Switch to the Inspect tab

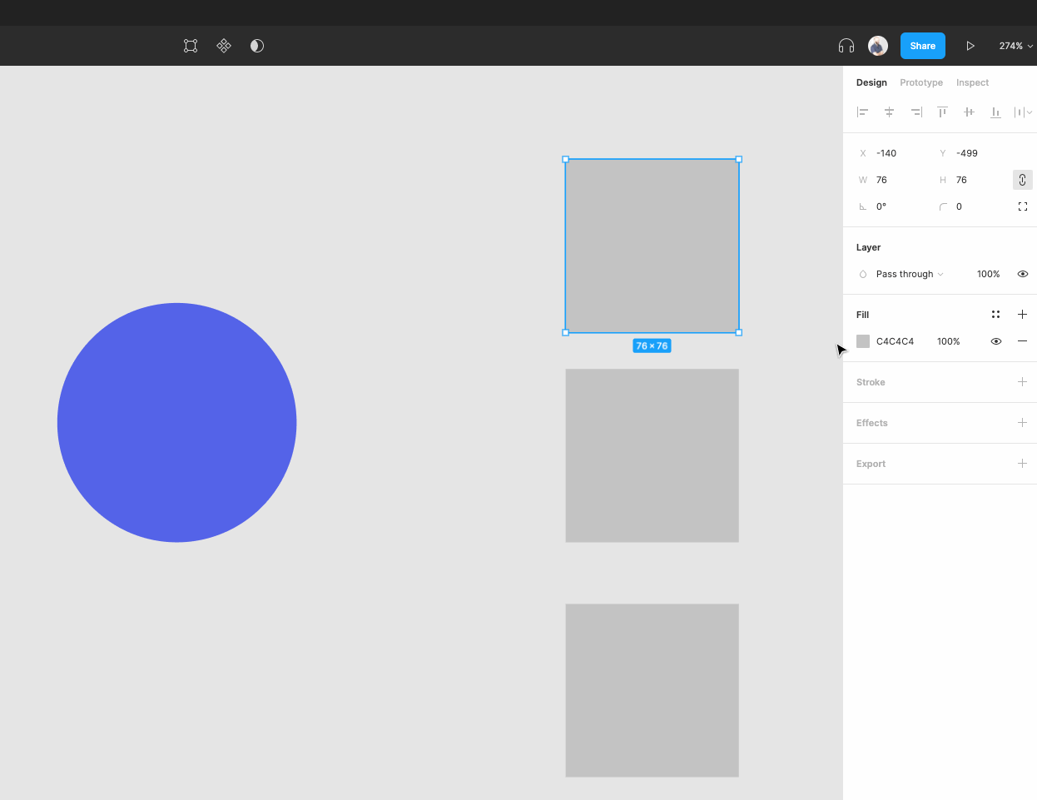[x=972, y=82]
